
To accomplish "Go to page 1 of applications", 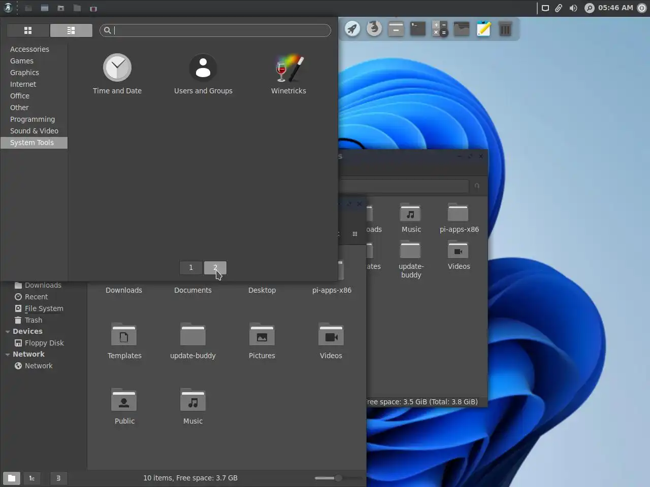I will tap(191, 267).
